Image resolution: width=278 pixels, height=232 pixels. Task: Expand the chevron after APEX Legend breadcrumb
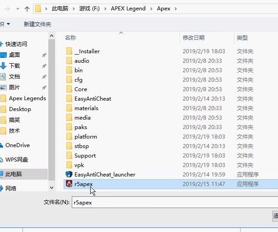click(x=151, y=9)
